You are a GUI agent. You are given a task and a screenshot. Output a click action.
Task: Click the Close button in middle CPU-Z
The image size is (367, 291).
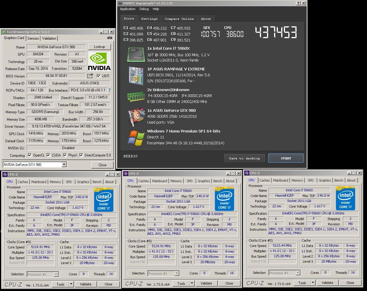229,283
